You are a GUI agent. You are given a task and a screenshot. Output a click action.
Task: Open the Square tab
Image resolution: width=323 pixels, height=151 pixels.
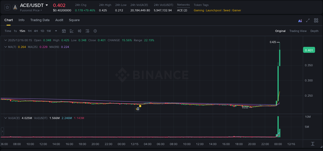pos(74,20)
